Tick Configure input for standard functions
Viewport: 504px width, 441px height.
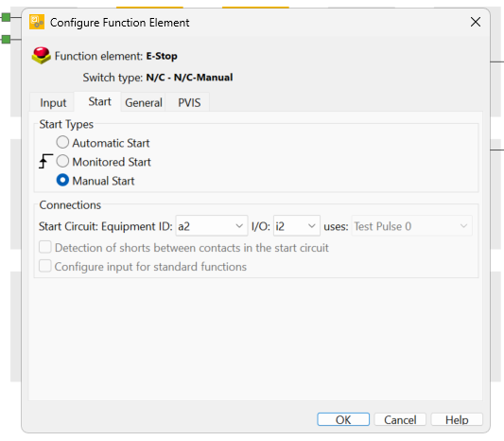point(45,266)
